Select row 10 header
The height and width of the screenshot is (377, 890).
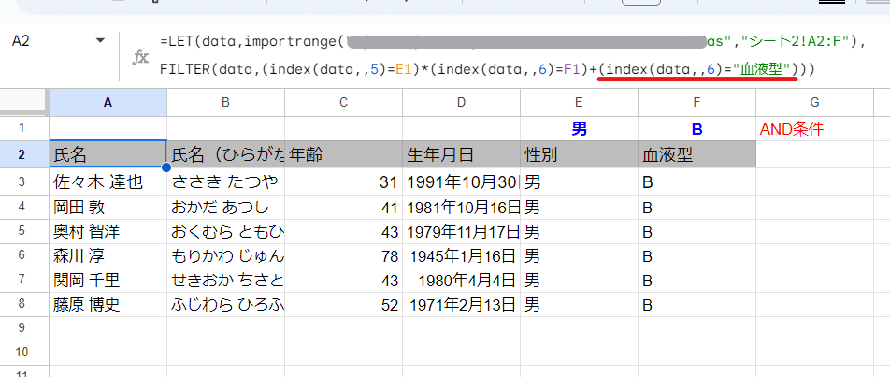[22, 353]
